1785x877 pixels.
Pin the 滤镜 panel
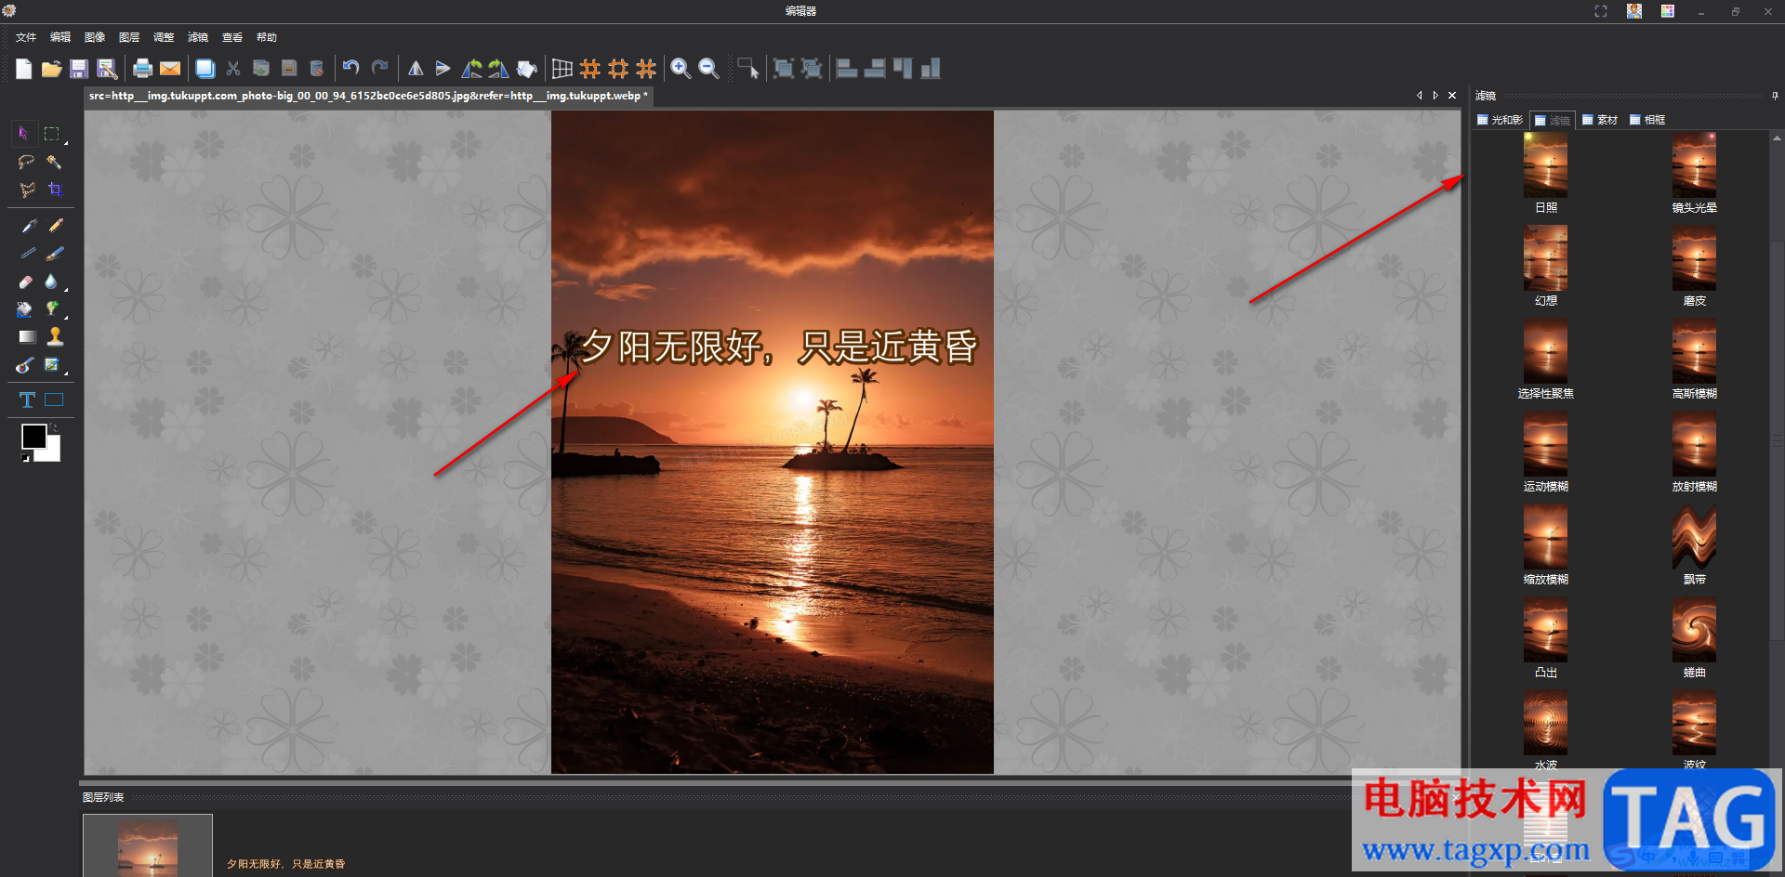(1775, 96)
